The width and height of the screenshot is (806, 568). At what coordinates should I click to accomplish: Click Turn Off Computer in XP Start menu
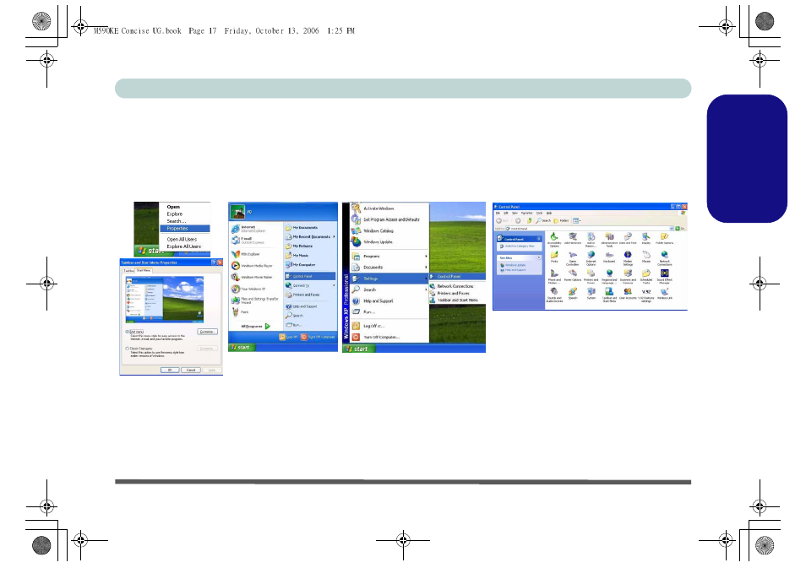318,337
